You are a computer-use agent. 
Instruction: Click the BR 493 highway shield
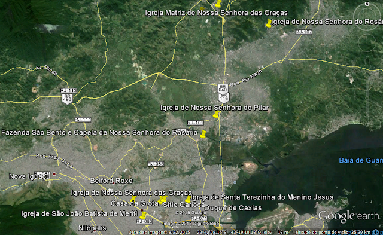67,99
